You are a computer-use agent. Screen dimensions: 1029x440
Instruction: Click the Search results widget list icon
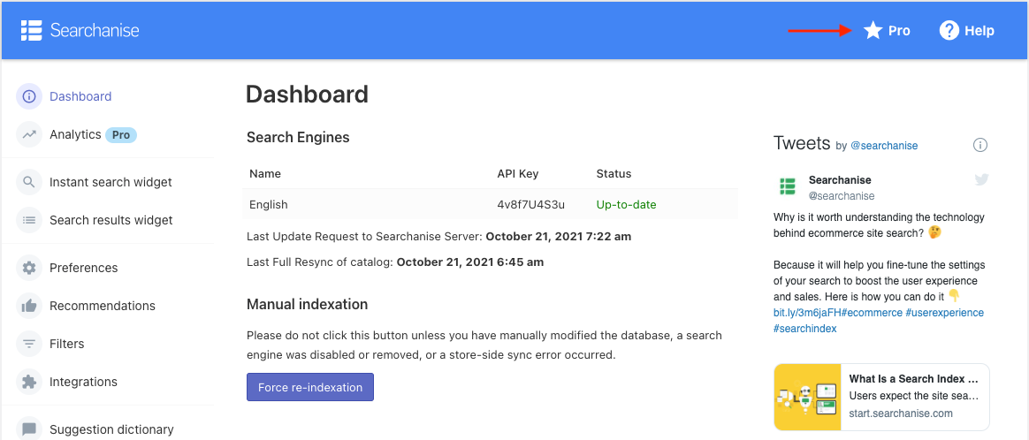pyautogui.click(x=29, y=220)
